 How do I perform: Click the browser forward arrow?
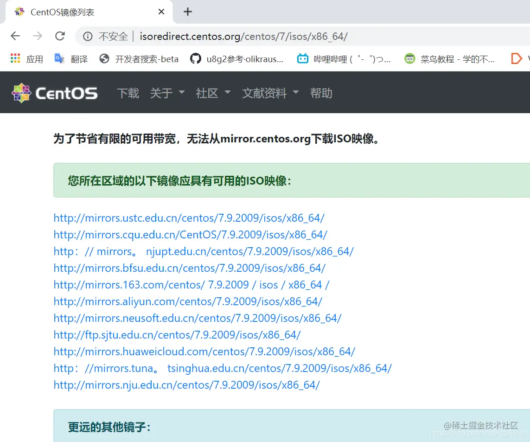[x=38, y=36]
